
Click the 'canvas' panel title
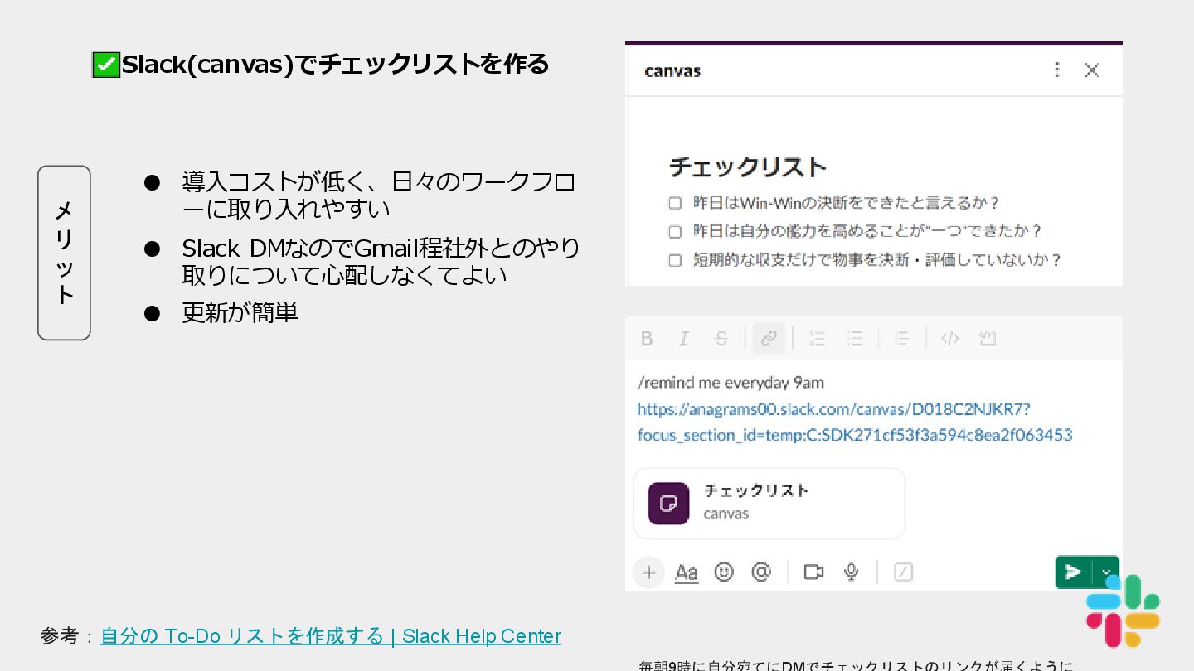pos(672,71)
